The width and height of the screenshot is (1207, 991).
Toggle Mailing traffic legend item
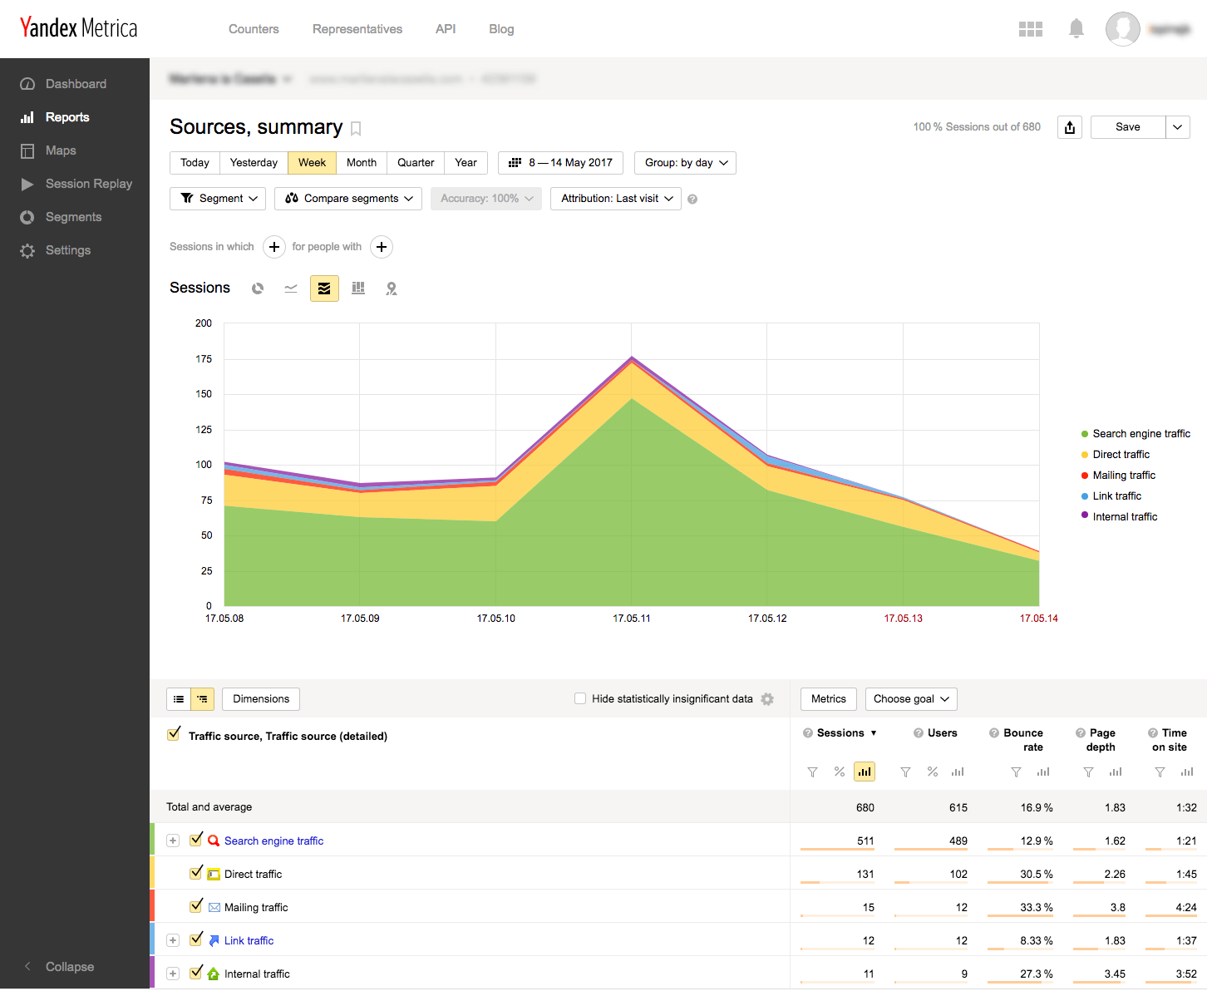point(1118,476)
